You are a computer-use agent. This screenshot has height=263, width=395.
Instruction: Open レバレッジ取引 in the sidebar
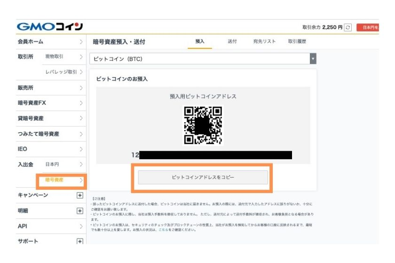coord(64,72)
